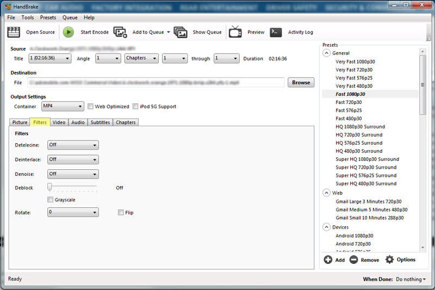The height and width of the screenshot is (290, 435).
Task: Collapse the Web presets group
Action: click(327, 193)
